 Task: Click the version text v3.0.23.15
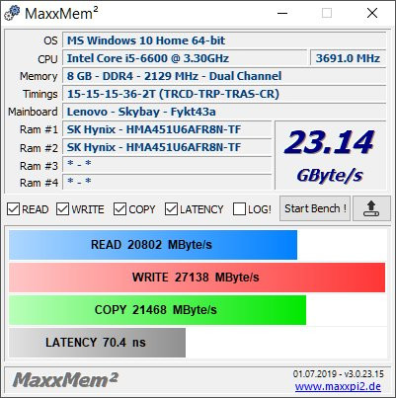[x=364, y=374]
